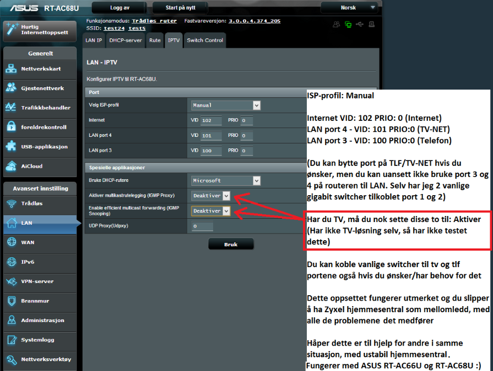Click the USB status icon
The image size is (493, 371).
(360, 25)
